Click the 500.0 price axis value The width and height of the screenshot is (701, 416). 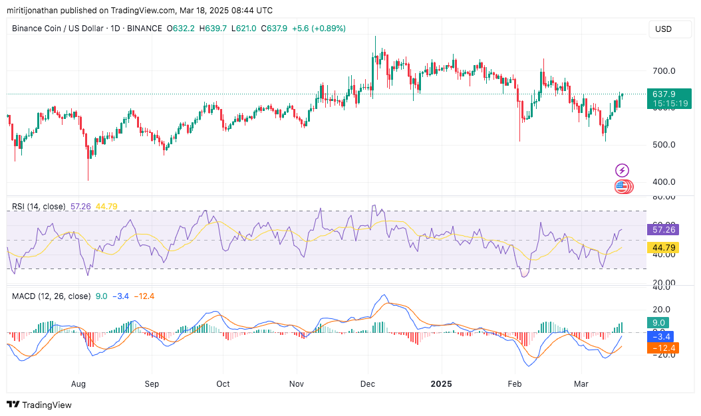(664, 145)
